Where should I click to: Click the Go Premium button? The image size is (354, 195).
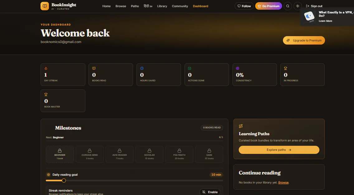268,6
